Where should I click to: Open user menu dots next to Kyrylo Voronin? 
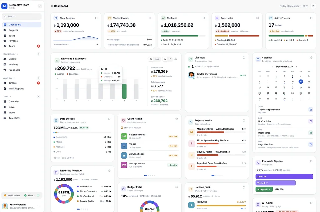(39, 206)
